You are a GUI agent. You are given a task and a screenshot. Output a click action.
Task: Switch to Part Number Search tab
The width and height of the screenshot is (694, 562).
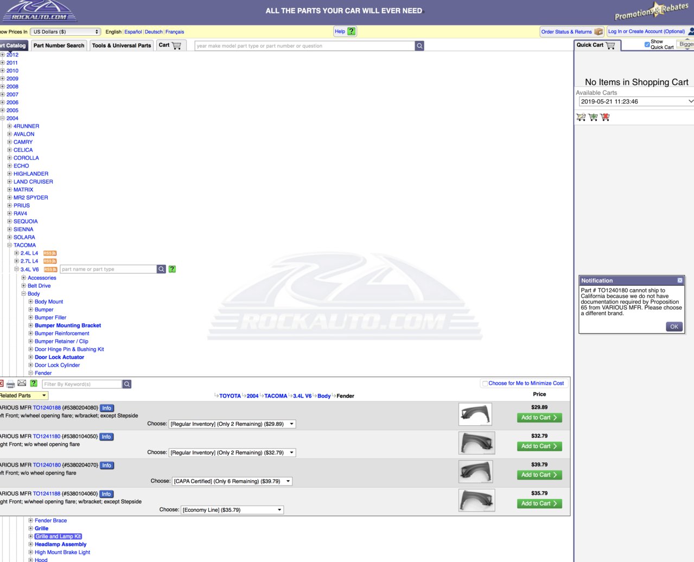coord(59,46)
